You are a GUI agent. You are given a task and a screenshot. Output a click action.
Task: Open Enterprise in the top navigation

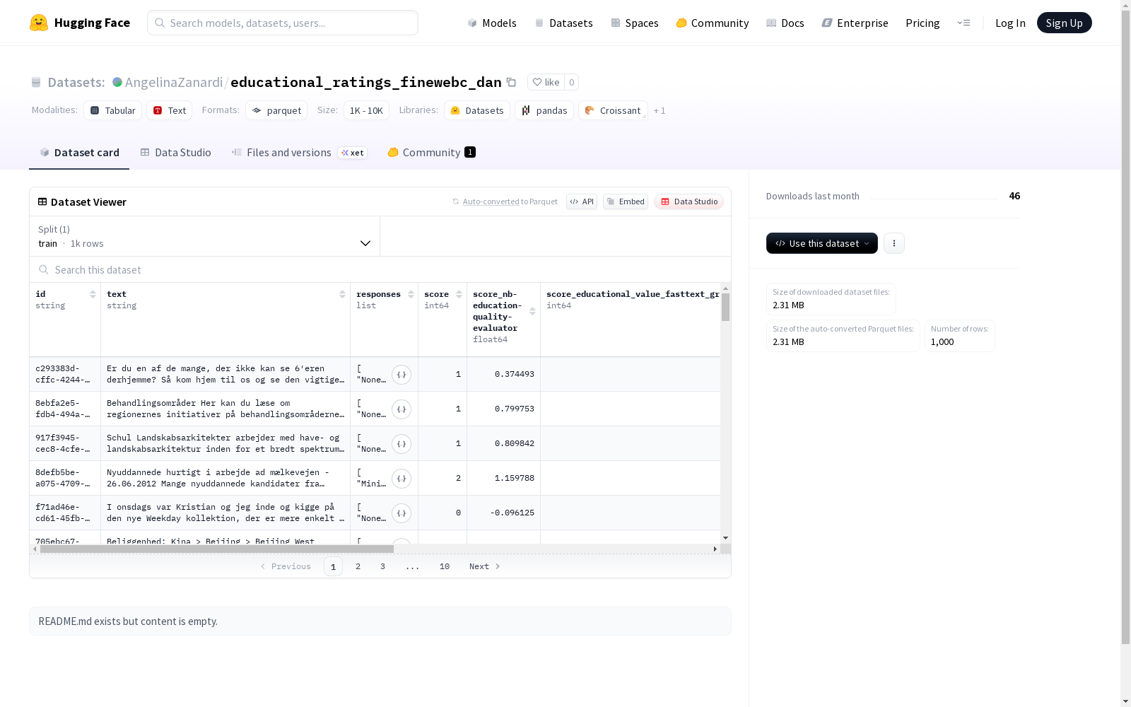(855, 23)
